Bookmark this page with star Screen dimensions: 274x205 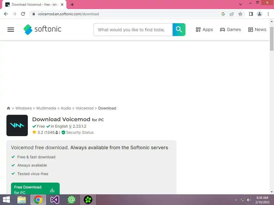tap(240, 14)
